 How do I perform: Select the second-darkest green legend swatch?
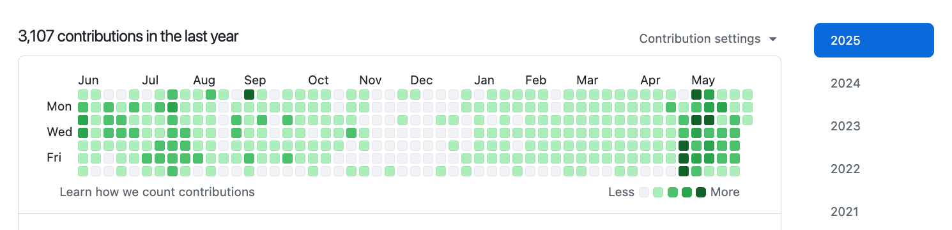click(687, 192)
